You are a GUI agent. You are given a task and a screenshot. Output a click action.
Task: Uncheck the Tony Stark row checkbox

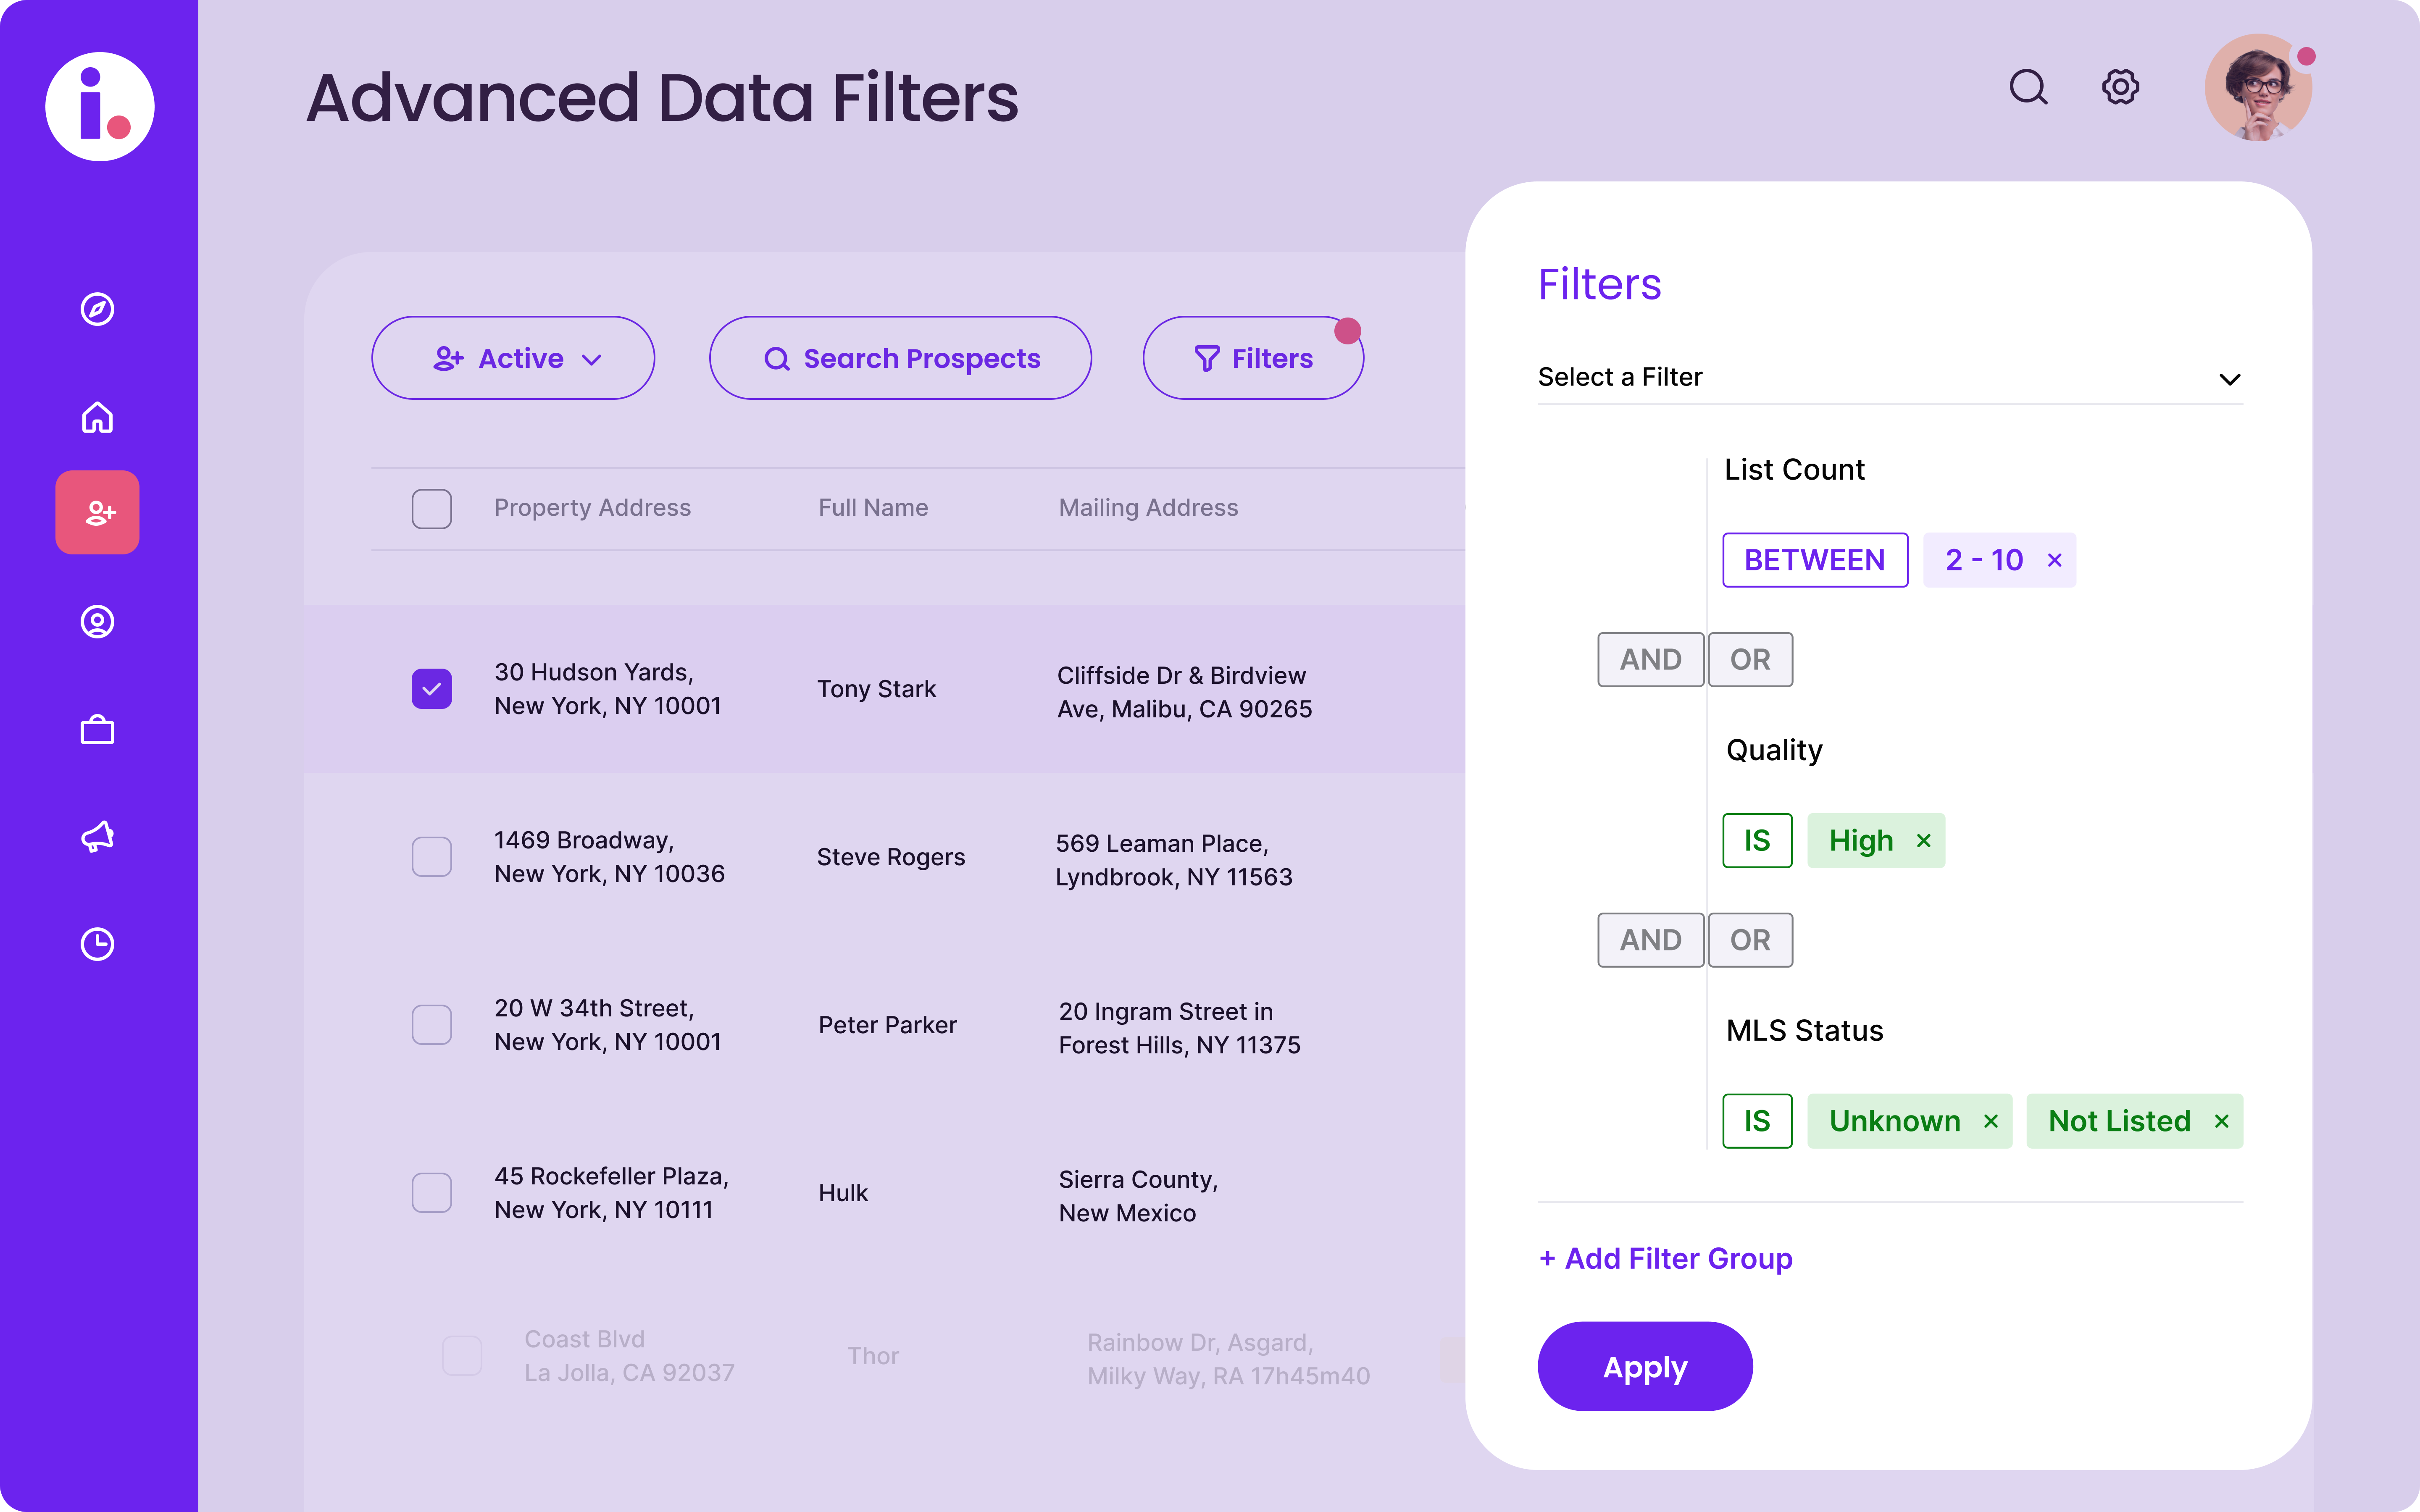[x=431, y=689]
